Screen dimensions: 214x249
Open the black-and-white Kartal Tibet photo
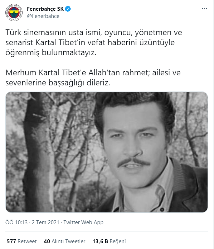pyautogui.click(x=107, y=152)
